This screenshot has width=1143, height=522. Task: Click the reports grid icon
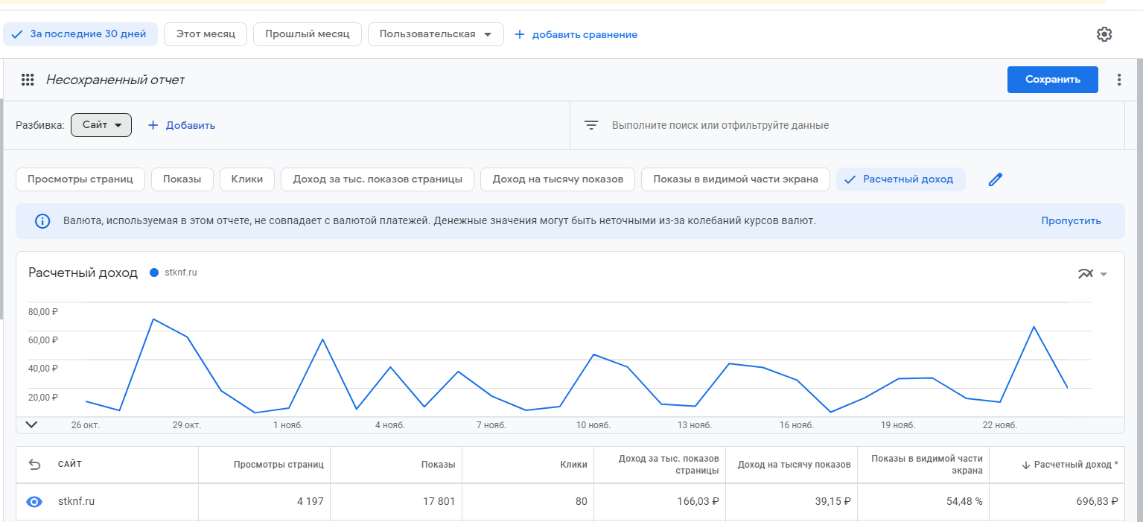28,80
